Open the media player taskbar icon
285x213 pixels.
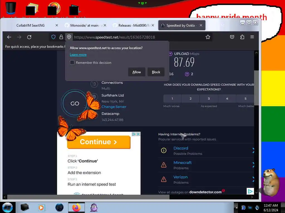pyautogui.click(x=41, y=207)
